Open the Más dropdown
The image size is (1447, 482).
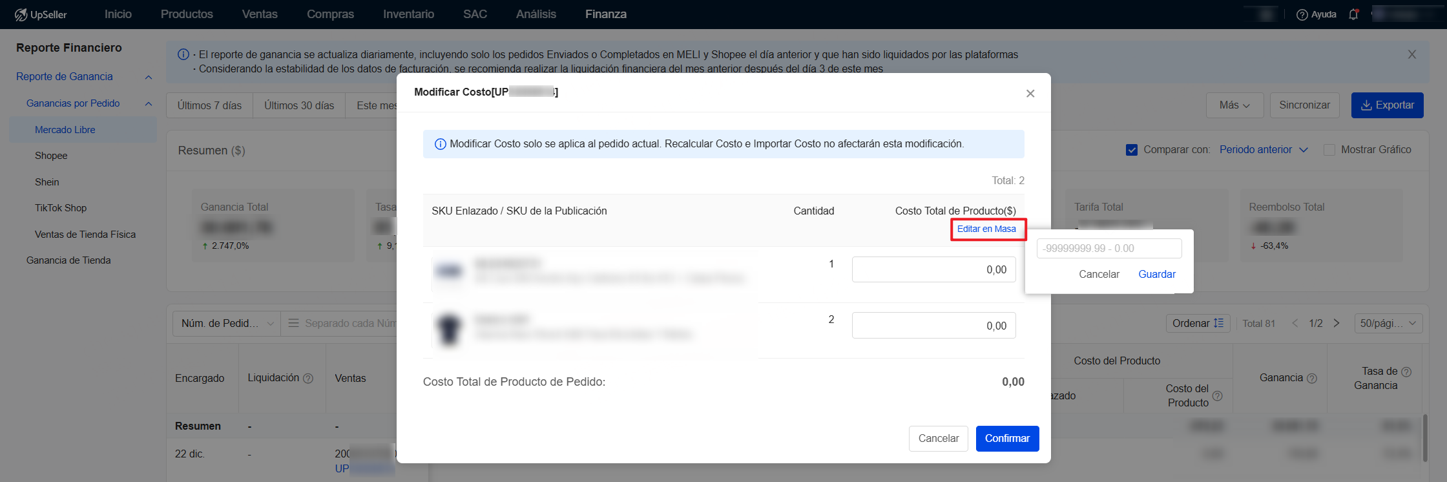pyautogui.click(x=1234, y=105)
